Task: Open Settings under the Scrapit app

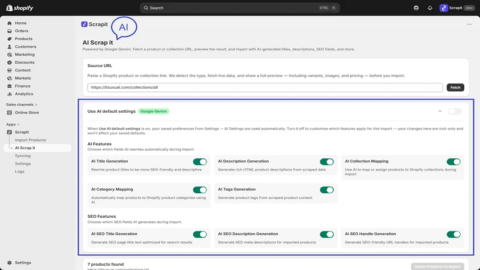Action: 23,164
